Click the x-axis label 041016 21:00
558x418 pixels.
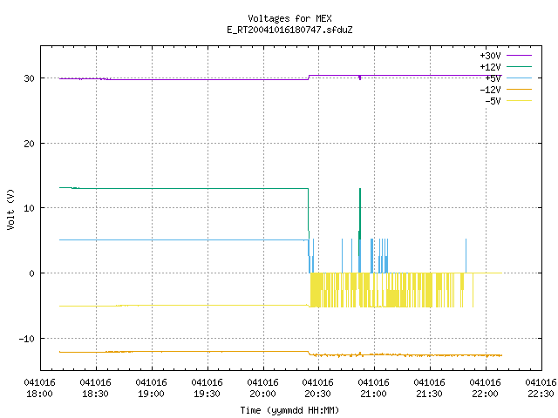(374, 388)
